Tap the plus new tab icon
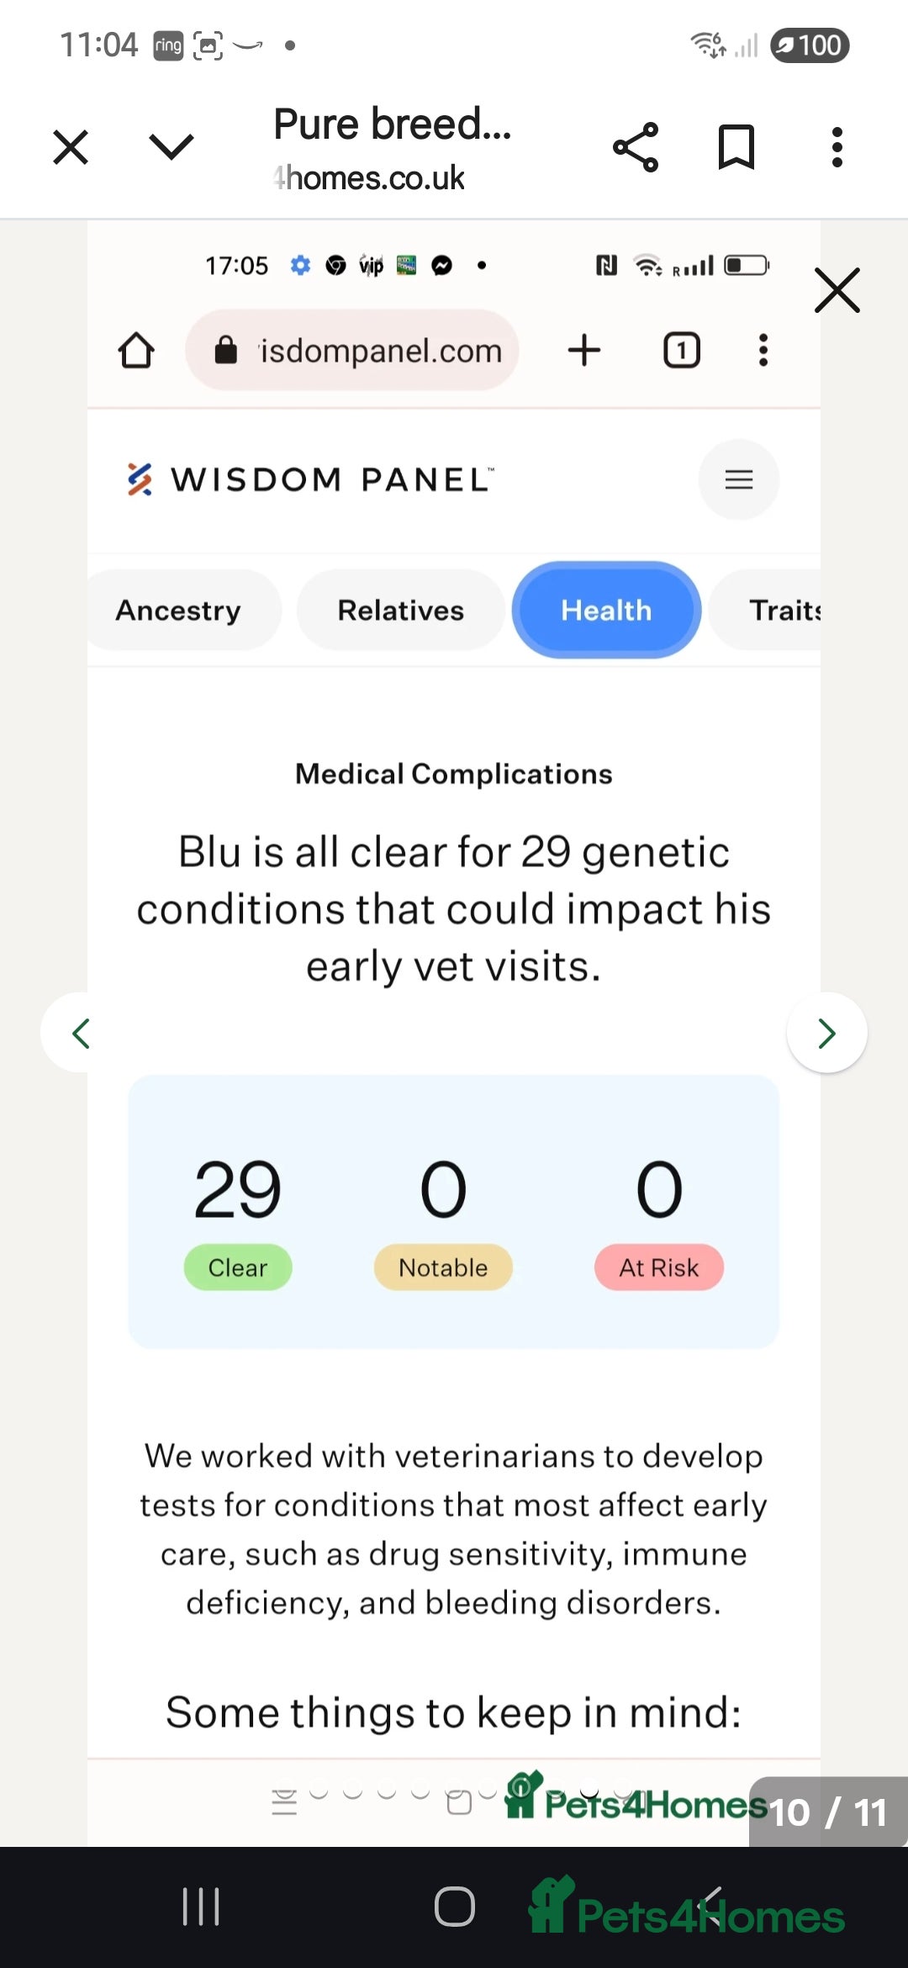The height and width of the screenshot is (1968, 908). pyautogui.click(x=584, y=351)
